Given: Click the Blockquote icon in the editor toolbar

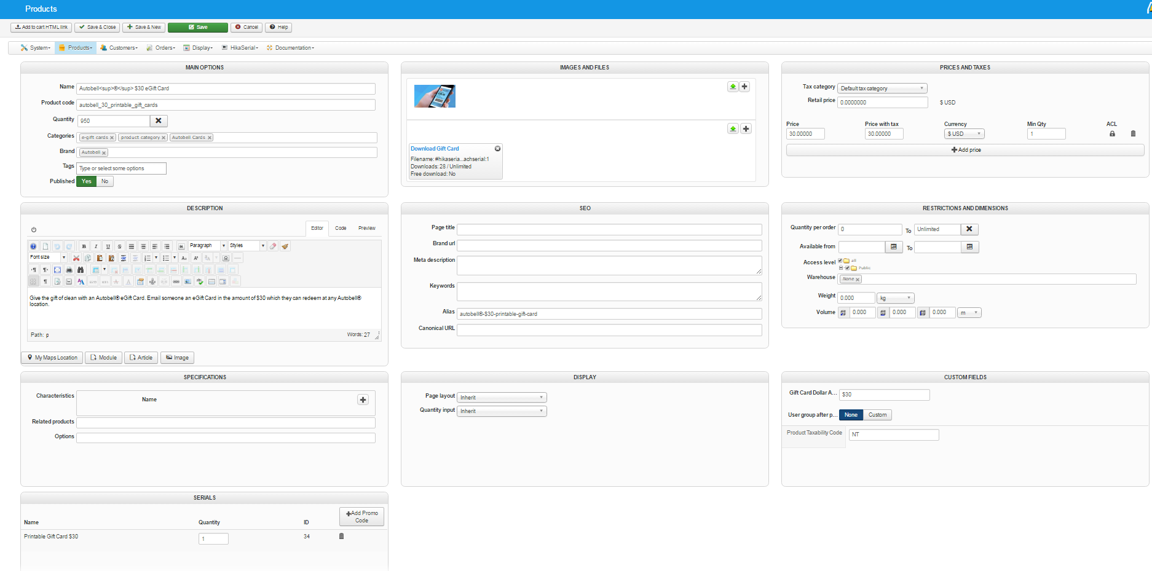Looking at the screenshot, I should (x=181, y=246).
